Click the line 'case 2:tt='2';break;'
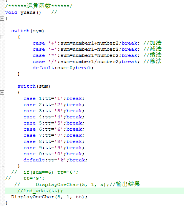Viewport: 184px width, 206px height. click(54, 105)
